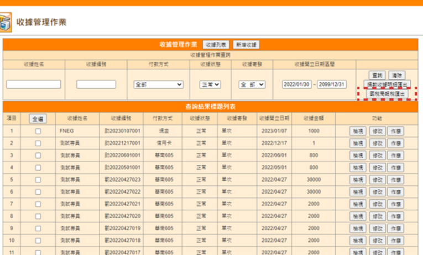The image size is (423, 255).
Task: Click the 現金 payment cell
Action: click(x=164, y=131)
